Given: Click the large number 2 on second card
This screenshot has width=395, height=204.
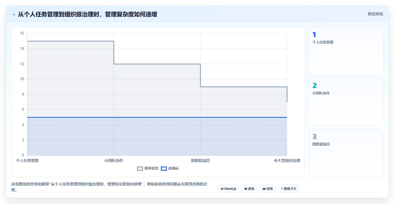Looking at the screenshot, I should tap(314, 86).
